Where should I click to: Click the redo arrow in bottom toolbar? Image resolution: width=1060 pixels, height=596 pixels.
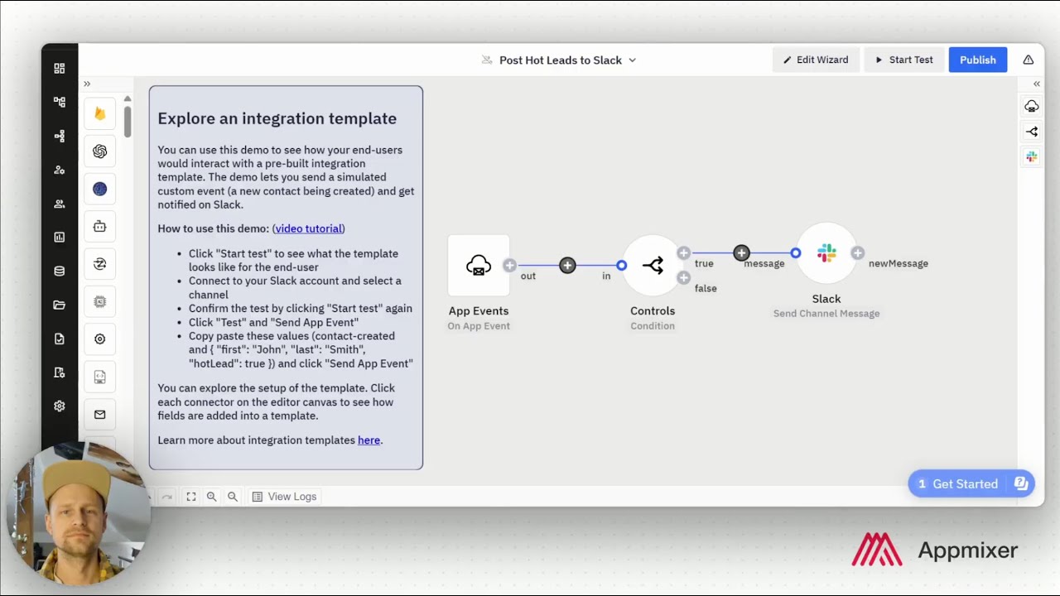click(167, 497)
